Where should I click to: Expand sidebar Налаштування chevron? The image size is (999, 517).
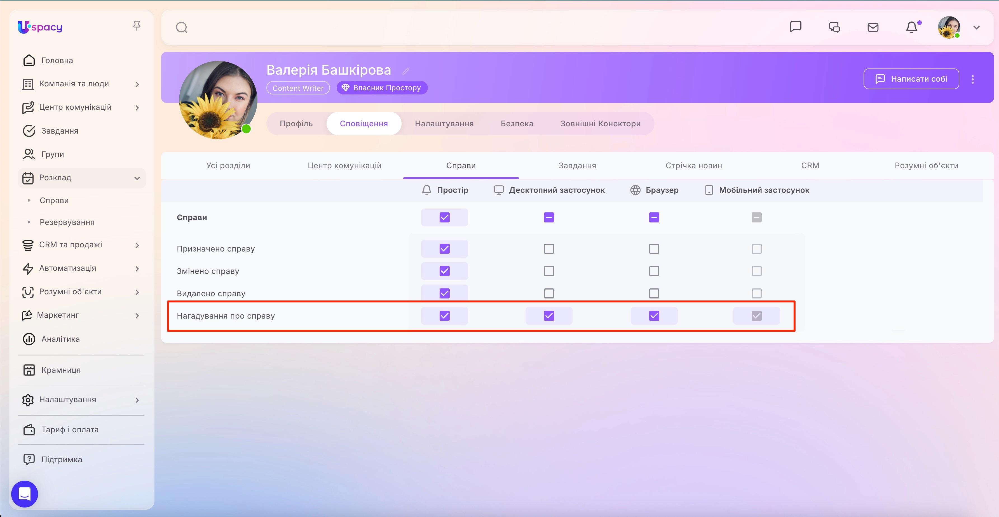[137, 400]
